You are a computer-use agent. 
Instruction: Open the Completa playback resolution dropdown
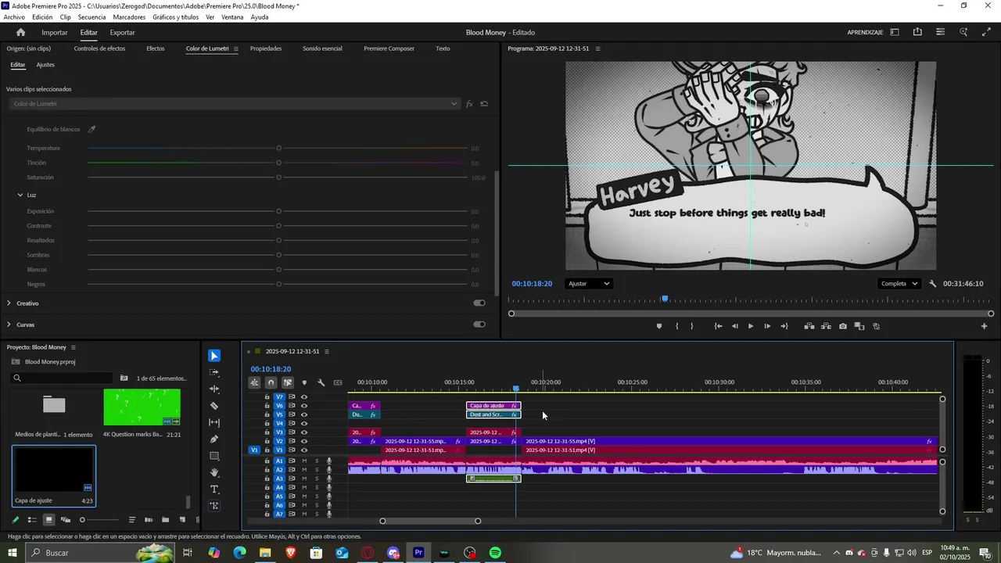click(899, 284)
